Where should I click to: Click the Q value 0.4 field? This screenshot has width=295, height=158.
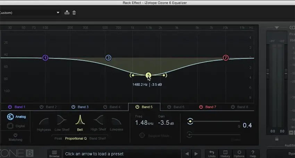click(x=247, y=125)
